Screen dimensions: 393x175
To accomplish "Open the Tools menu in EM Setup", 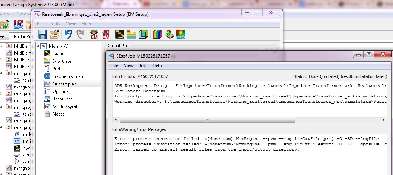I will click(x=54, y=24).
